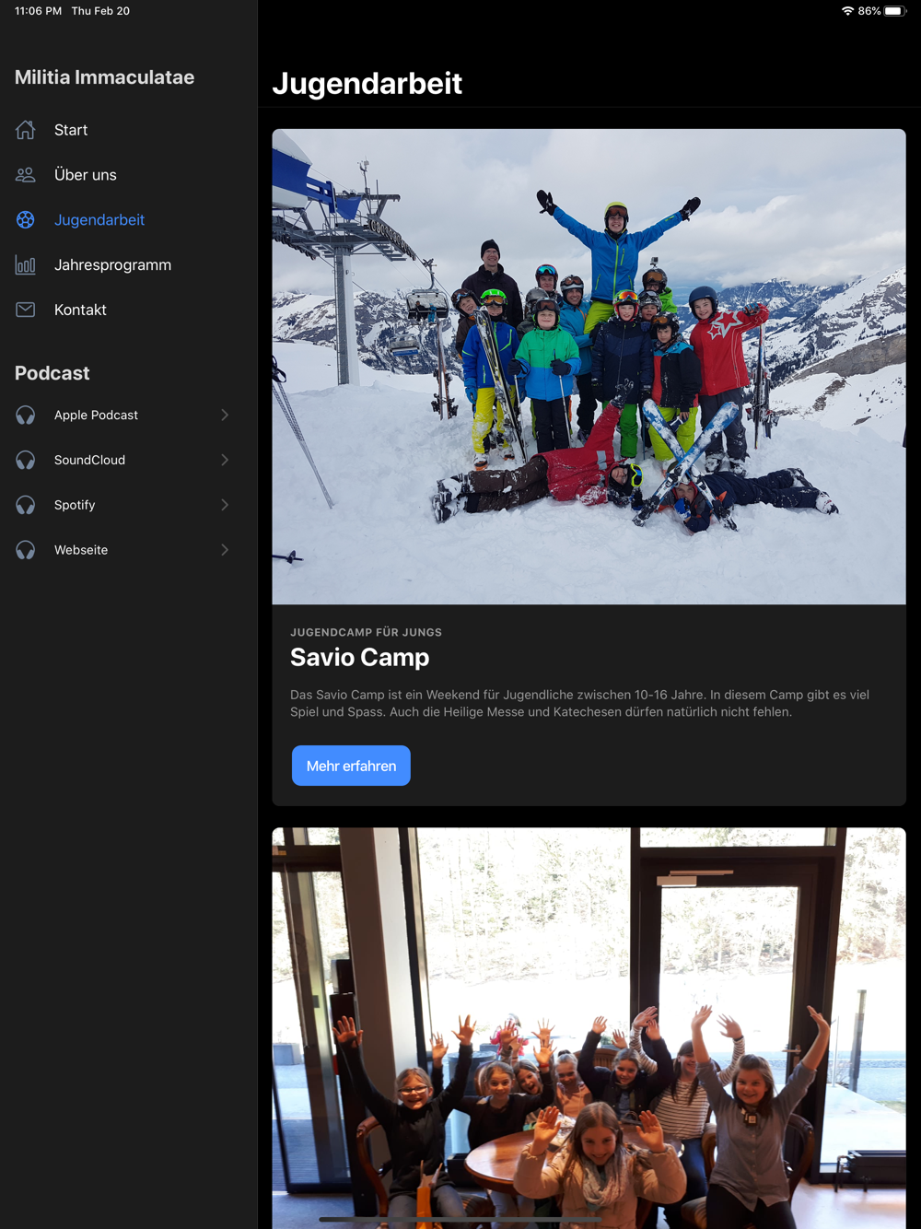
Task: Click the Start house icon
Action: point(26,130)
